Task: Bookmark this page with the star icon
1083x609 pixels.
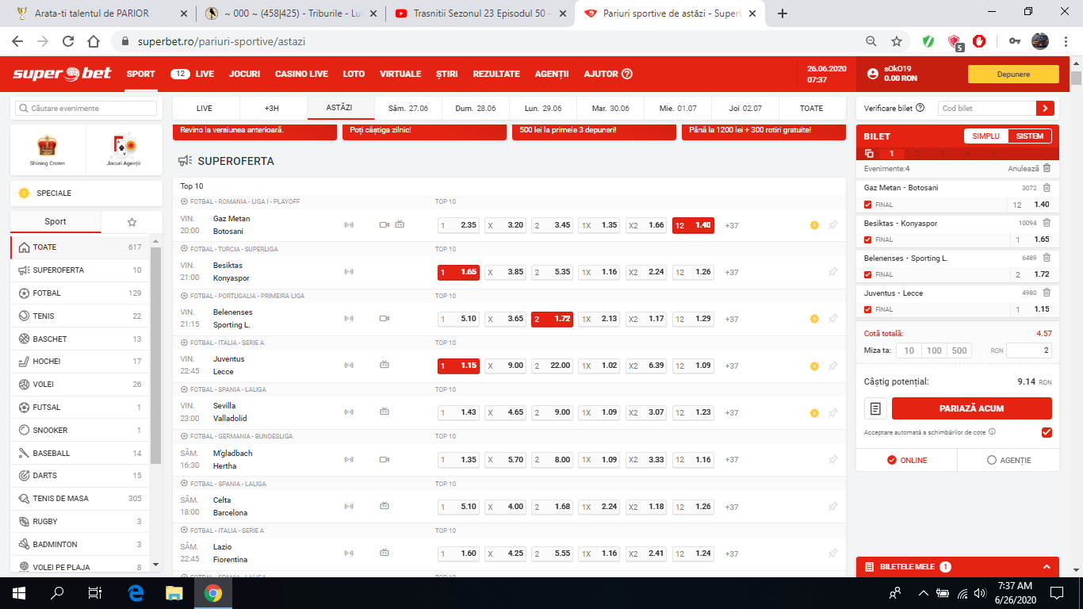Action: [x=897, y=41]
